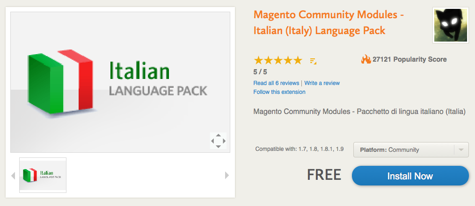Click the five-star rating
The height and width of the screenshot is (206, 475).
click(x=278, y=60)
